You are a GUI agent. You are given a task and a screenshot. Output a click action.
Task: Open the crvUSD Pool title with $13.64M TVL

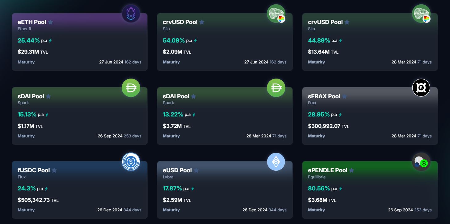[325, 22]
